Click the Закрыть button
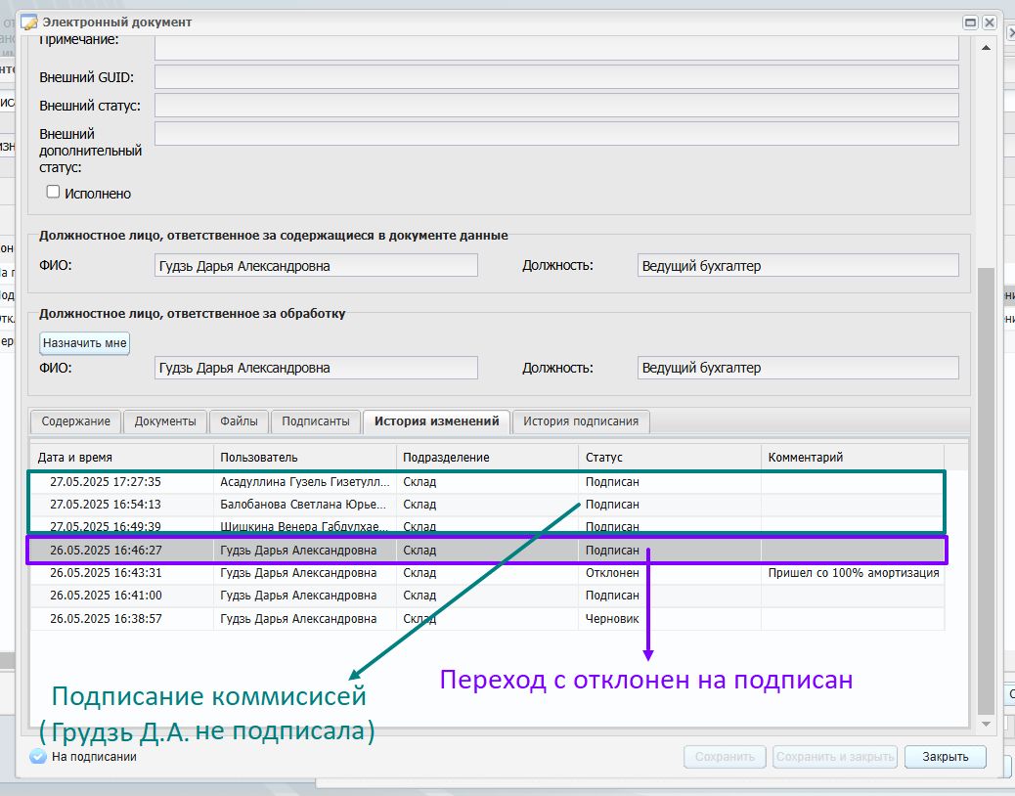The height and width of the screenshot is (796, 1015). point(946,757)
